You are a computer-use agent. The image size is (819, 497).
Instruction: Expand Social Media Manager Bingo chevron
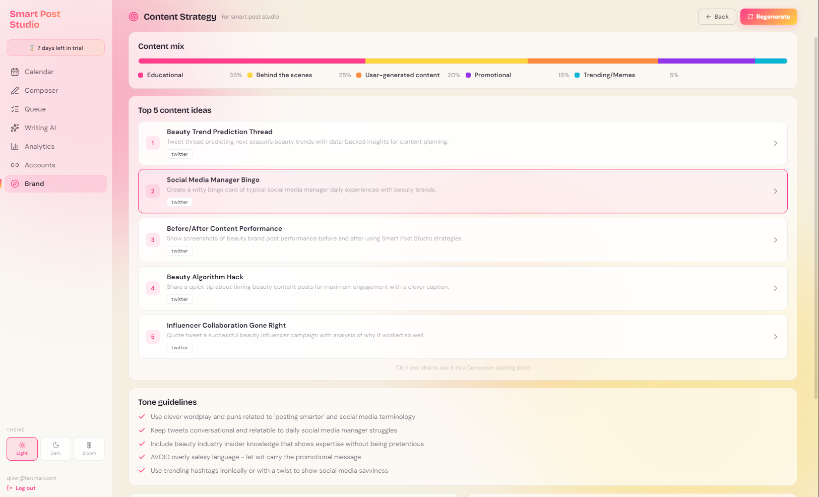[775, 191]
